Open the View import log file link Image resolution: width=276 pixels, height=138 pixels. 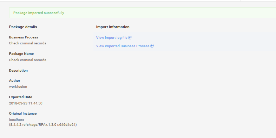pos(112,38)
